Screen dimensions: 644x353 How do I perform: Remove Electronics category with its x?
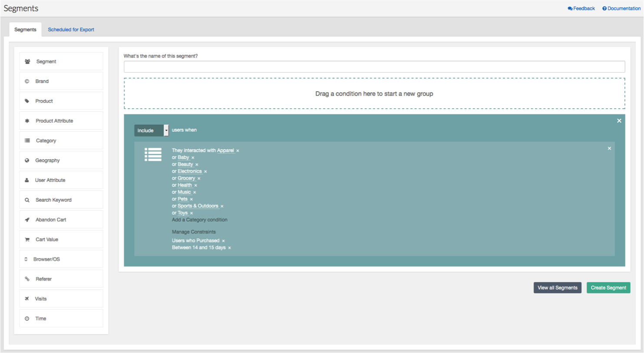(x=205, y=172)
